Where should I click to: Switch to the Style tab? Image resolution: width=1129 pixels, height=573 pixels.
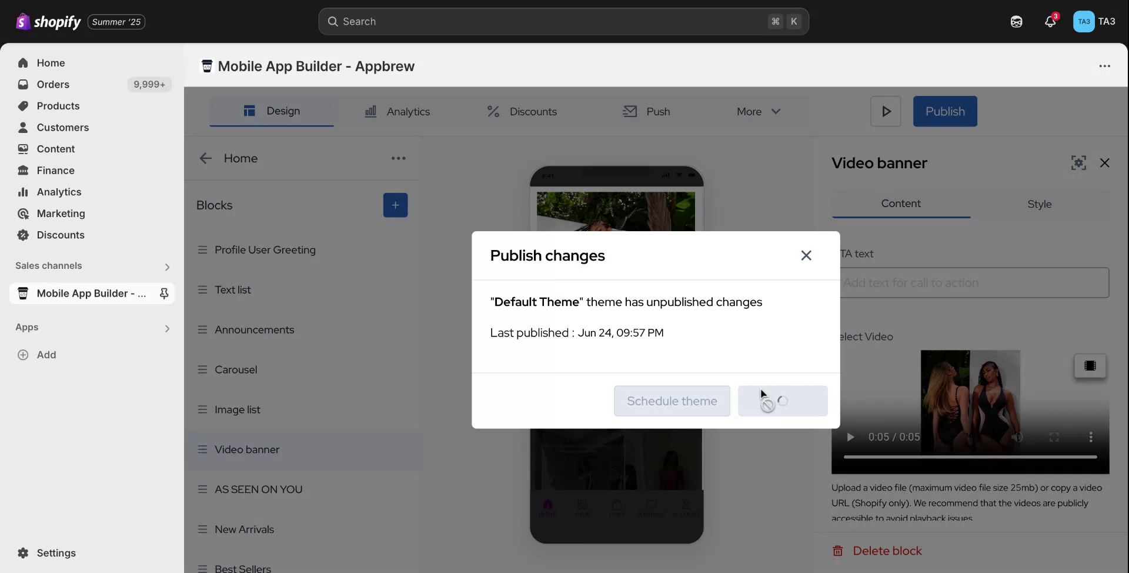click(1039, 204)
